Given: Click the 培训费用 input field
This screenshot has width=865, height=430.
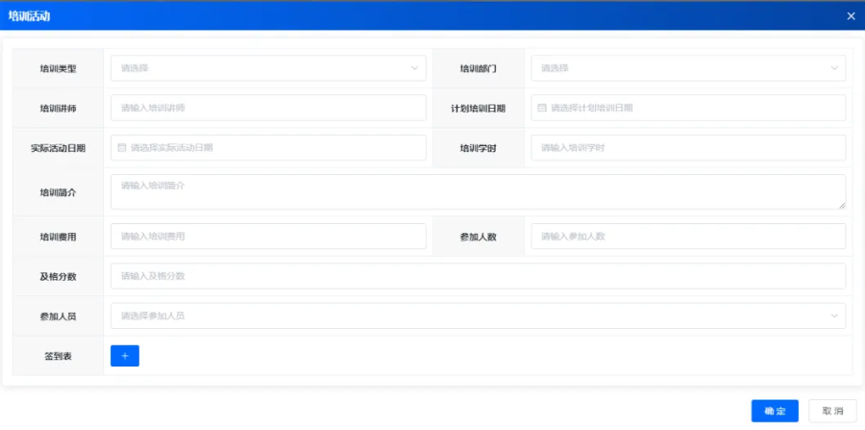Looking at the screenshot, I should [x=268, y=237].
